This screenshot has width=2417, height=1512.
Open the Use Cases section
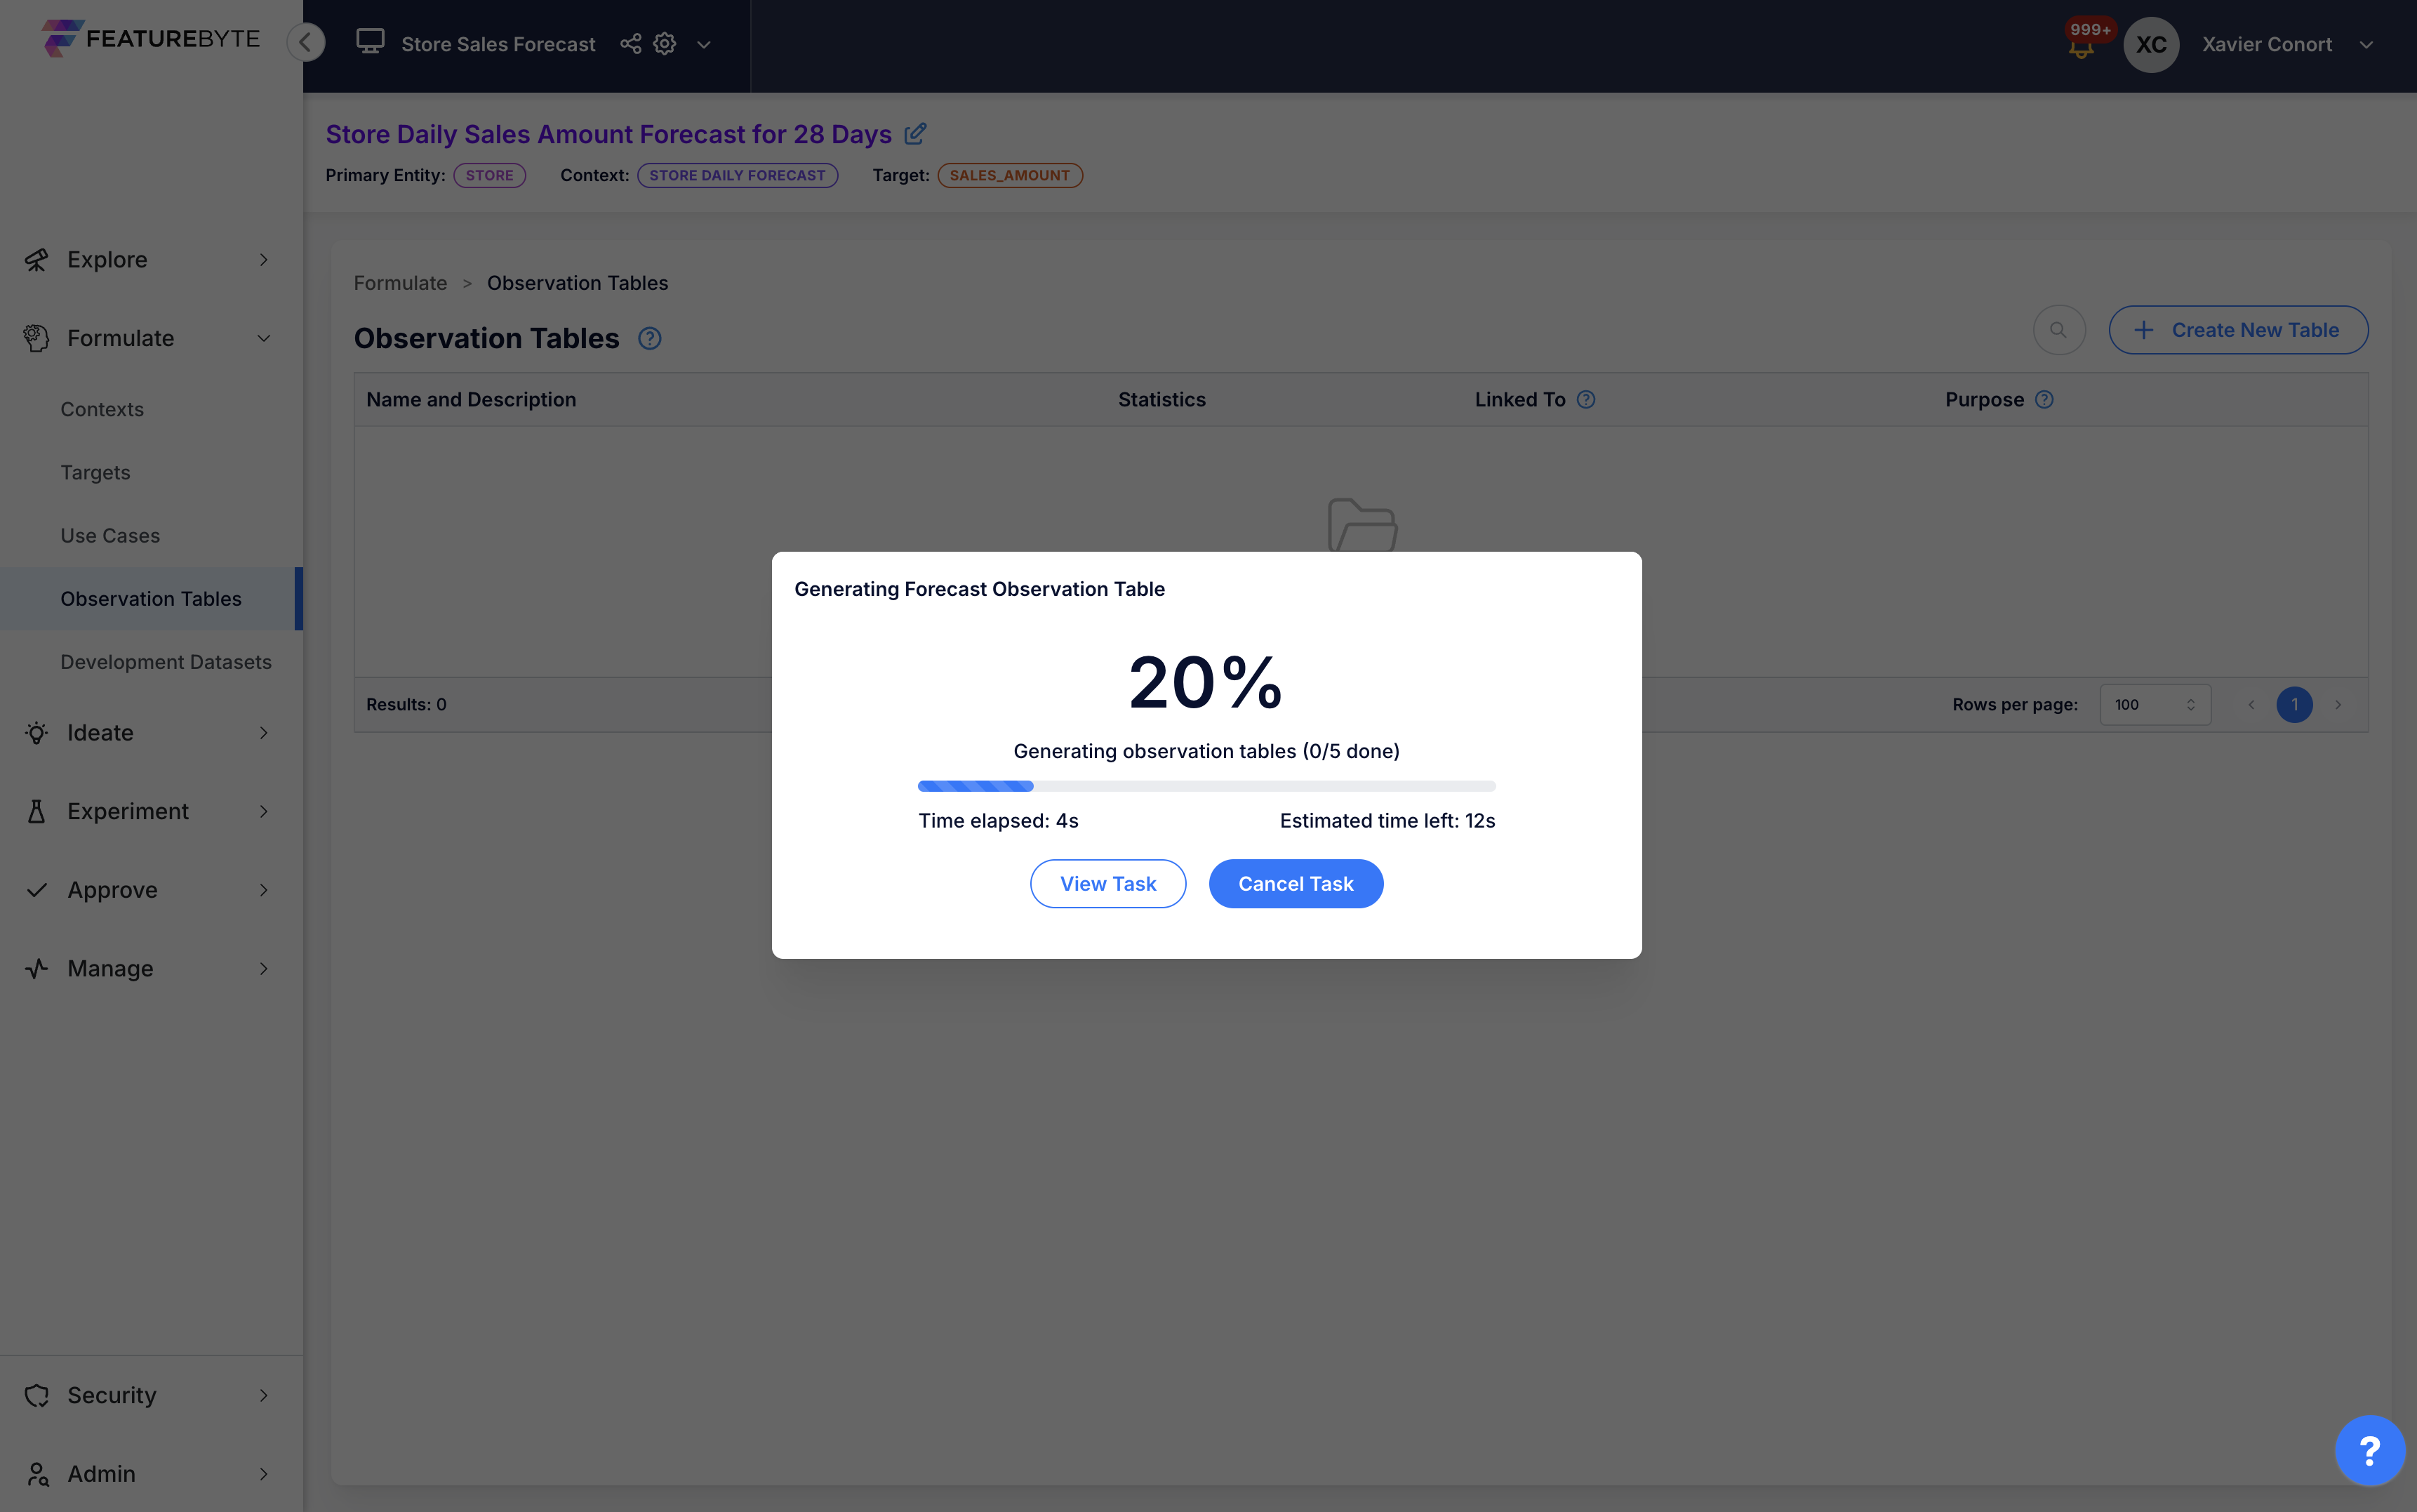110,535
